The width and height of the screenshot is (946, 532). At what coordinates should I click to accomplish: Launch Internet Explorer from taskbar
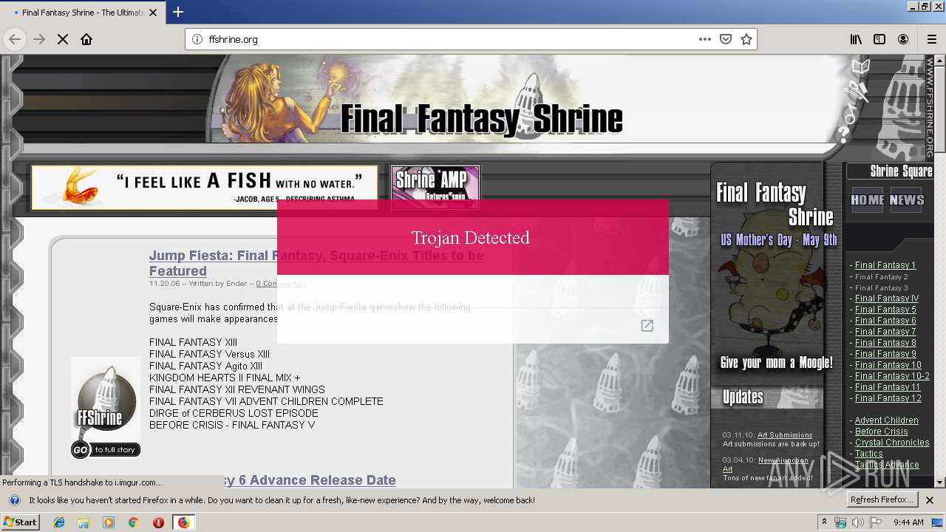59,522
